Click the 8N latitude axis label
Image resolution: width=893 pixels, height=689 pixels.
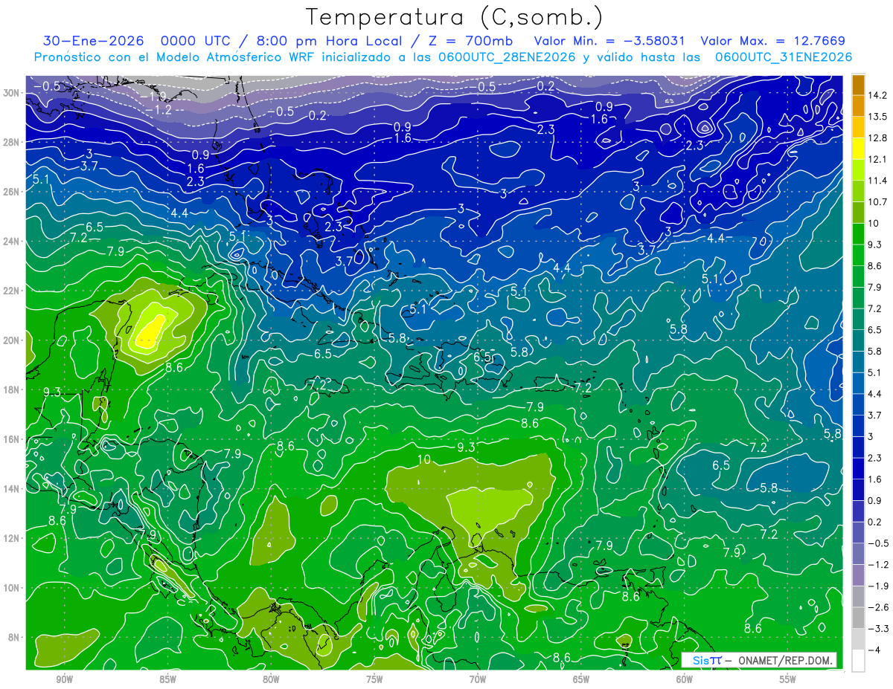coord(14,637)
